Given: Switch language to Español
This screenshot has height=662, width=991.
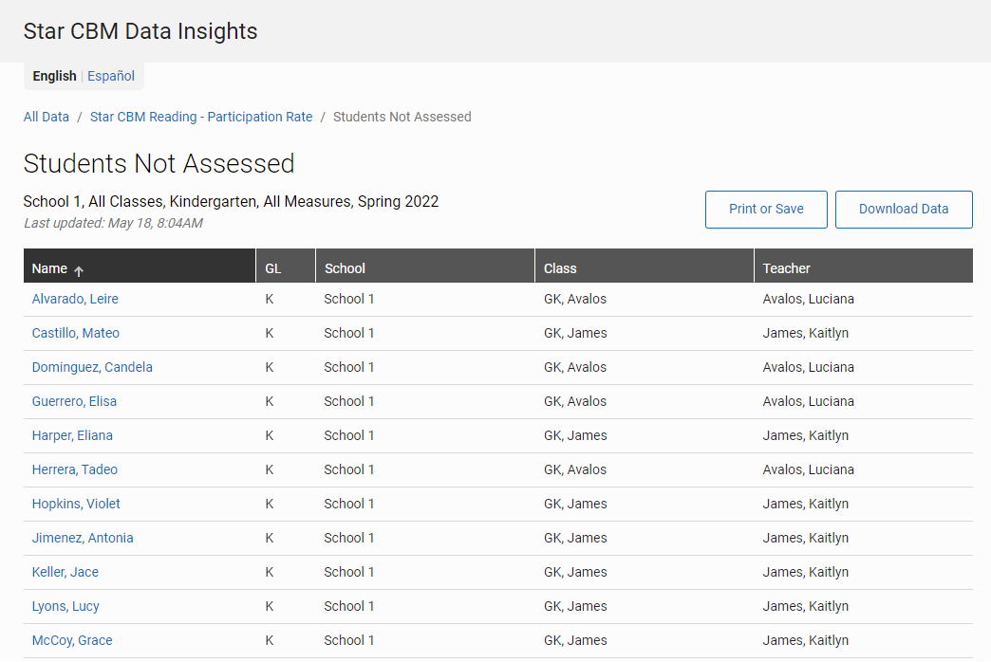Looking at the screenshot, I should (111, 77).
